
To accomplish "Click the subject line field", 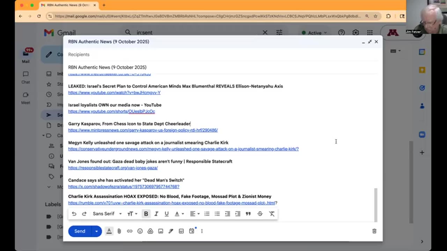I will tap(223, 67).
